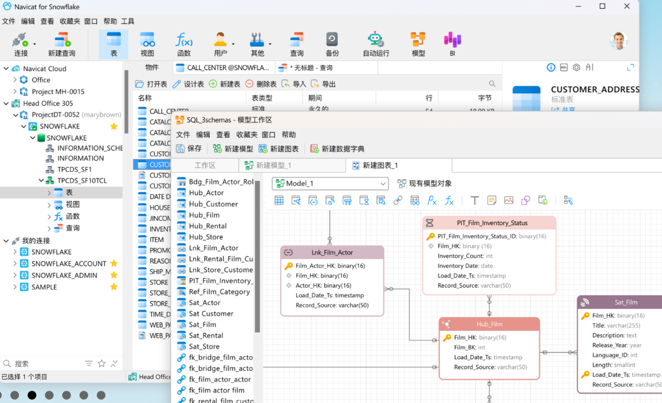662x403 pixels.
Task: Select SNOWFLAKE_ACCOUNT connection in tree
Action: (x=68, y=263)
